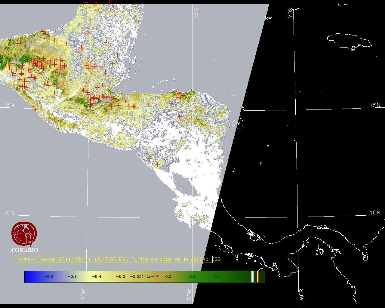Select the 10N label on right edge
This screenshot has height=308, width=385.
375,213
